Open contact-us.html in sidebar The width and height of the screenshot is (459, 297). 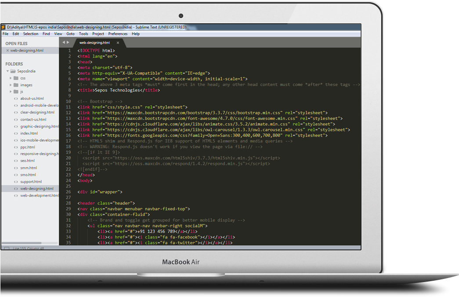pyautogui.click(x=33, y=120)
